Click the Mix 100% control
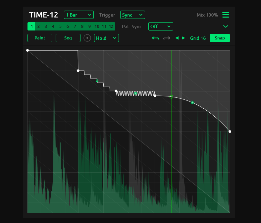The width and height of the screenshot is (261, 223). pyautogui.click(x=207, y=15)
